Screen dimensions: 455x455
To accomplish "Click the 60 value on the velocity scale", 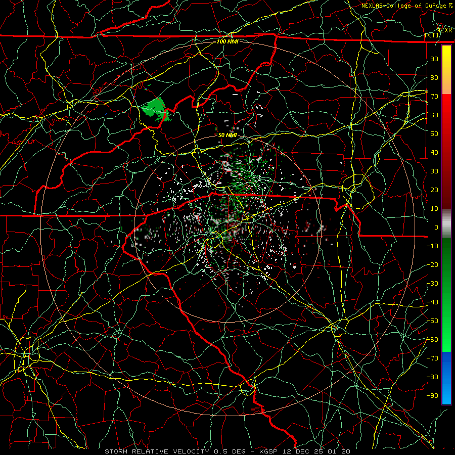I will coord(434,115).
